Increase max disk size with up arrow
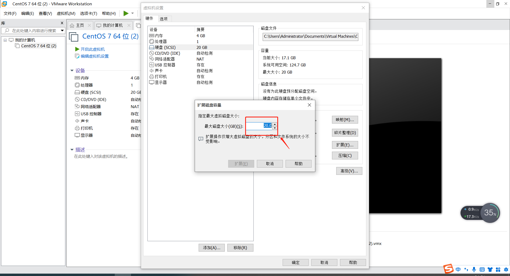Screen dimensions: 510x276 pyautogui.click(x=275, y=124)
